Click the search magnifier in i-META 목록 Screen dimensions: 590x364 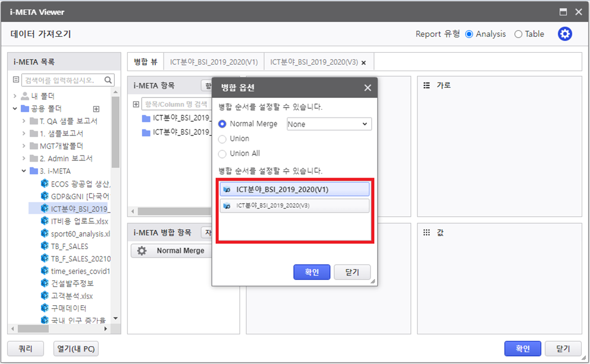[109, 80]
